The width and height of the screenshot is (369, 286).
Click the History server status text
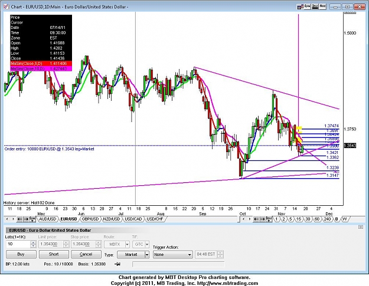[29, 203]
